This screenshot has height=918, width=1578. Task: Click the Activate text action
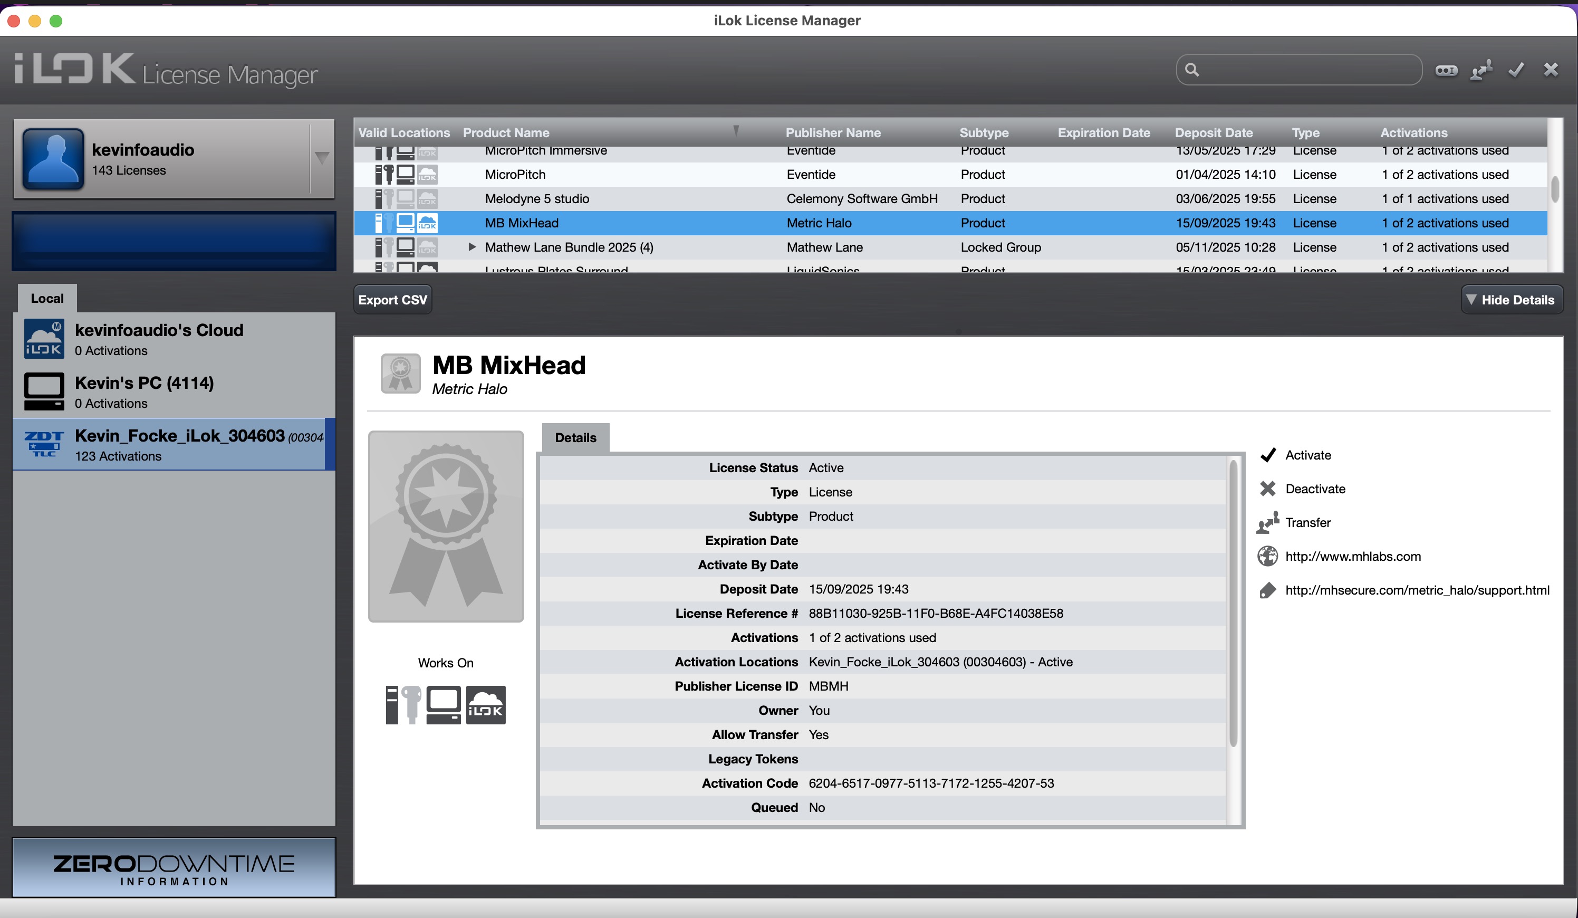click(x=1308, y=455)
